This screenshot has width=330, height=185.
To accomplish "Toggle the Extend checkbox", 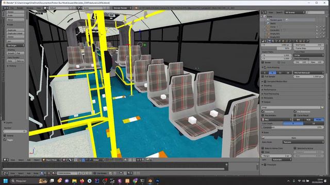I will [5, 136].
